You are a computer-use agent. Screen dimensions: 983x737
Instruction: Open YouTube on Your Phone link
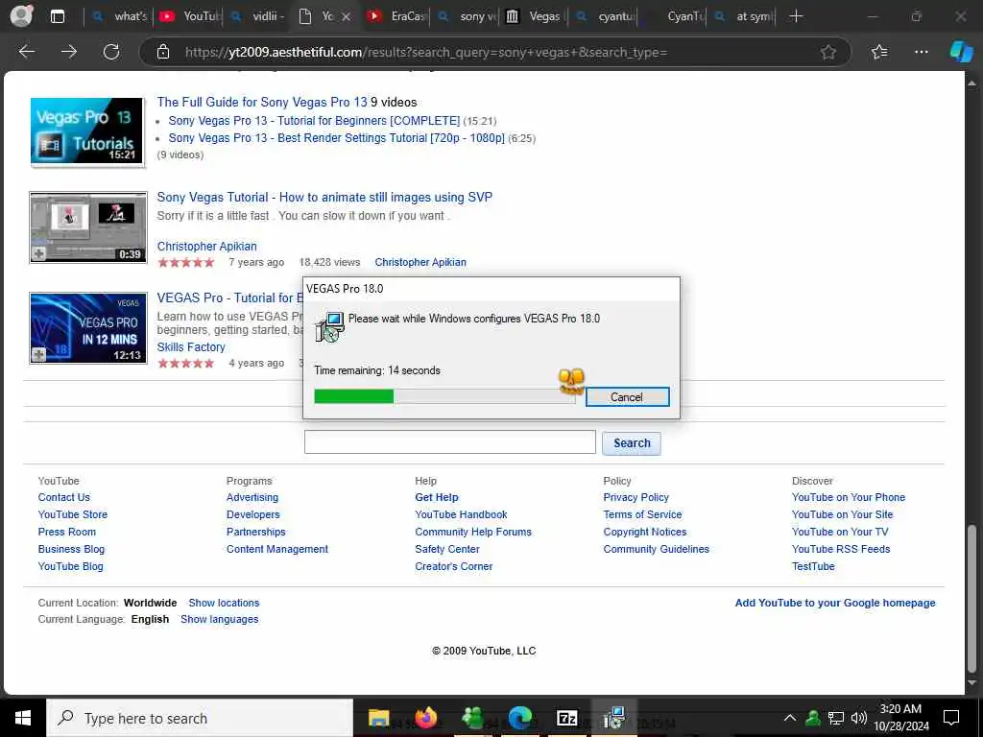pyautogui.click(x=849, y=497)
